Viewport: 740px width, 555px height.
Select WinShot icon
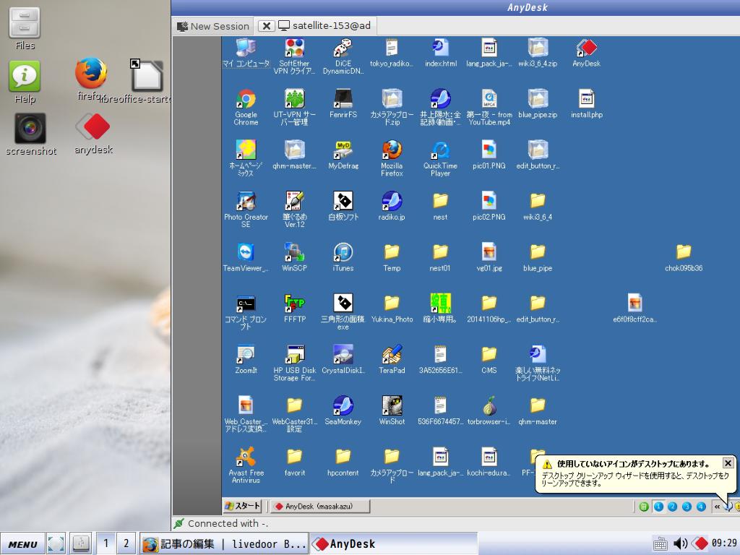click(392, 410)
